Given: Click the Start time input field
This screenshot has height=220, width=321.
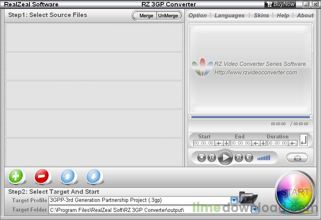Looking at the screenshot, I should coord(204,143).
